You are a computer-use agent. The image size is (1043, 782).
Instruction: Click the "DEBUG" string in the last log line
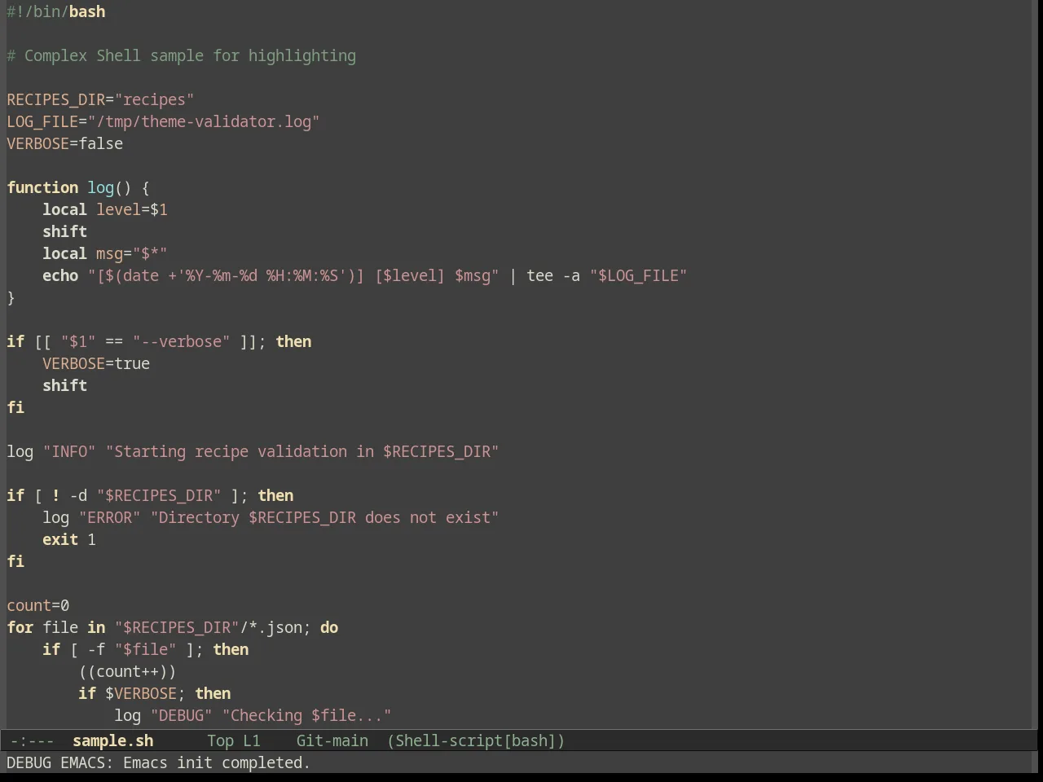pyautogui.click(x=182, y=716)
